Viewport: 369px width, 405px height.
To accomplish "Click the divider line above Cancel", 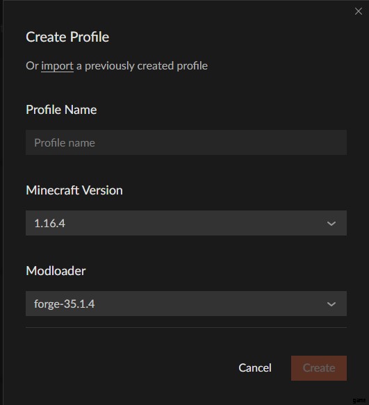I will pyautogui.click(x=186, y=327).
